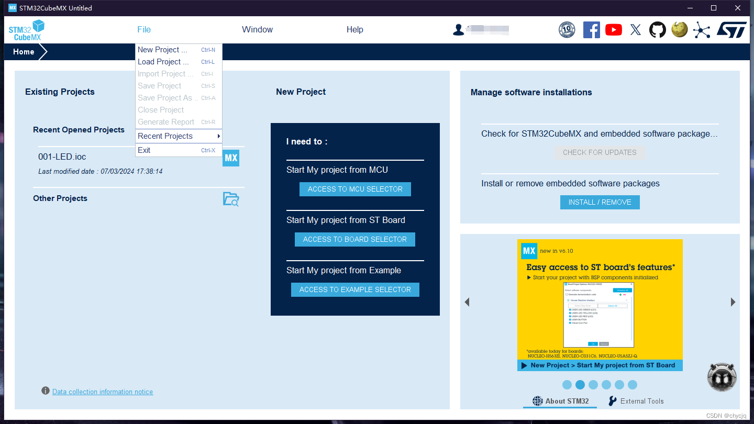Select the fifth carousel dot

click(619, 385)
